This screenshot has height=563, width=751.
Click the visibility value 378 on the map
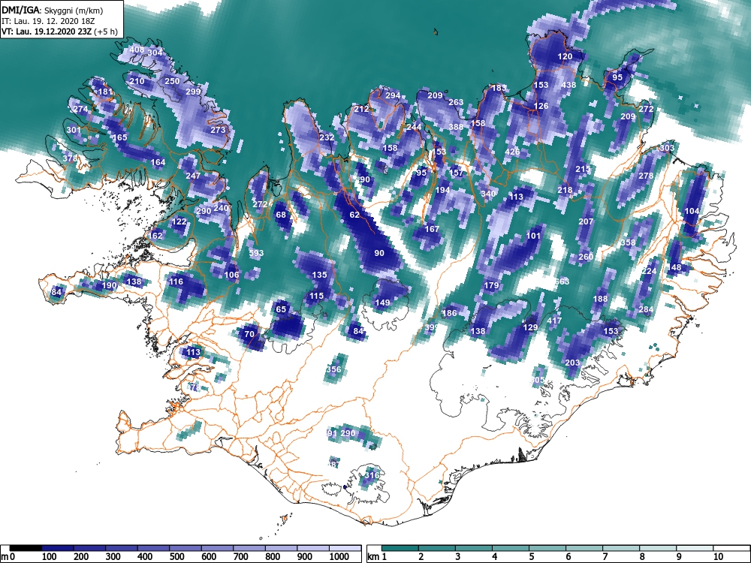(x=70, y=158)
